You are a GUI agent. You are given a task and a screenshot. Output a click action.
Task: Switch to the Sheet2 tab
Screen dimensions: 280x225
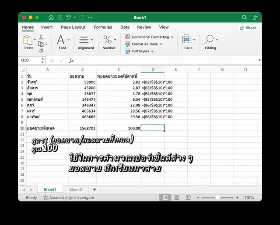click(x=75, y=190)
